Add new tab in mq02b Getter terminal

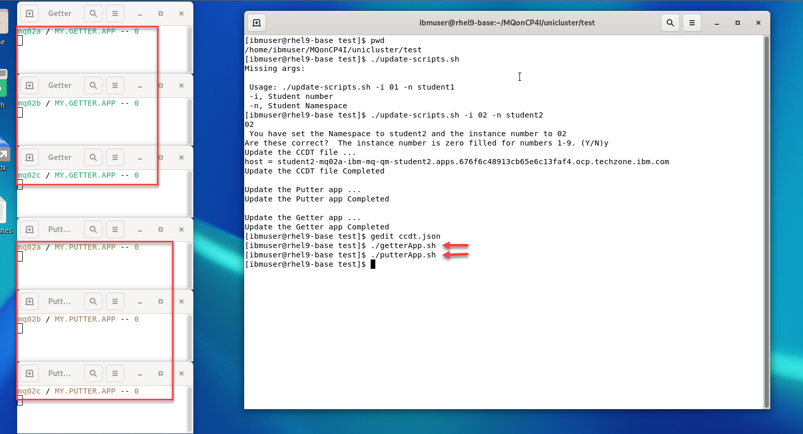(30, 85)
